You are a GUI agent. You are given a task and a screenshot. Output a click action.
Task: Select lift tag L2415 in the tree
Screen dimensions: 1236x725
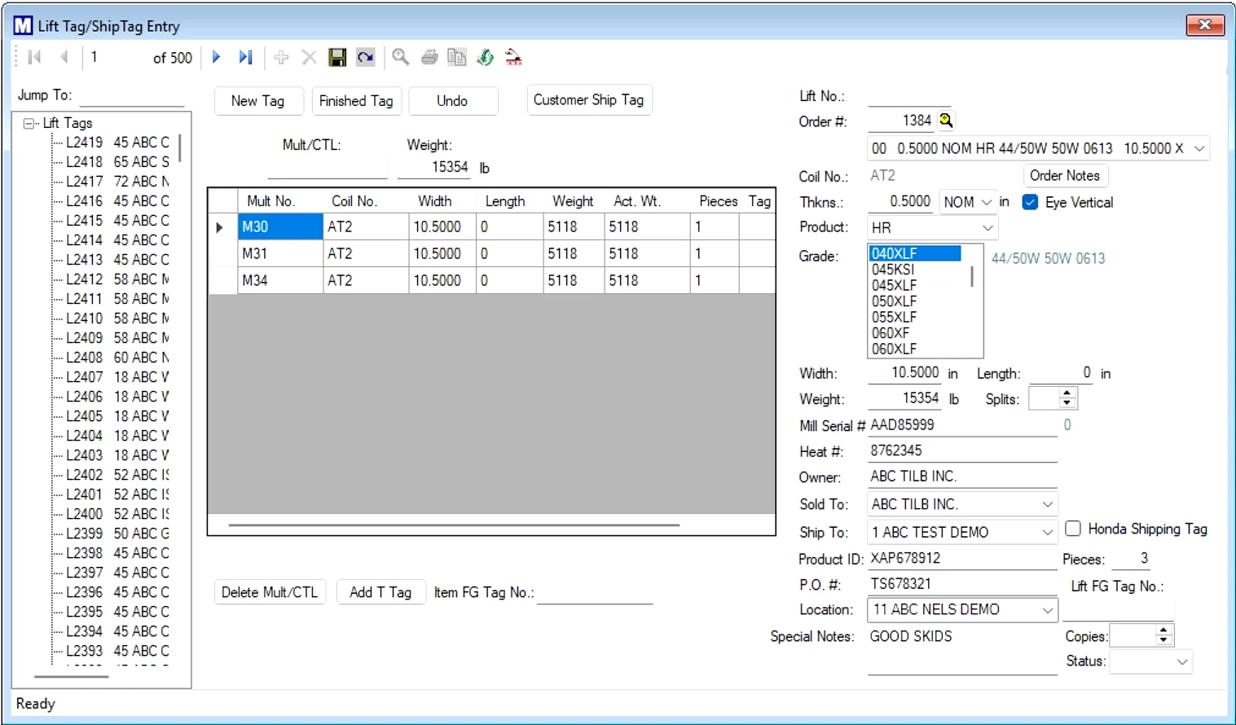pyautogui.click(x=85, y=220)
